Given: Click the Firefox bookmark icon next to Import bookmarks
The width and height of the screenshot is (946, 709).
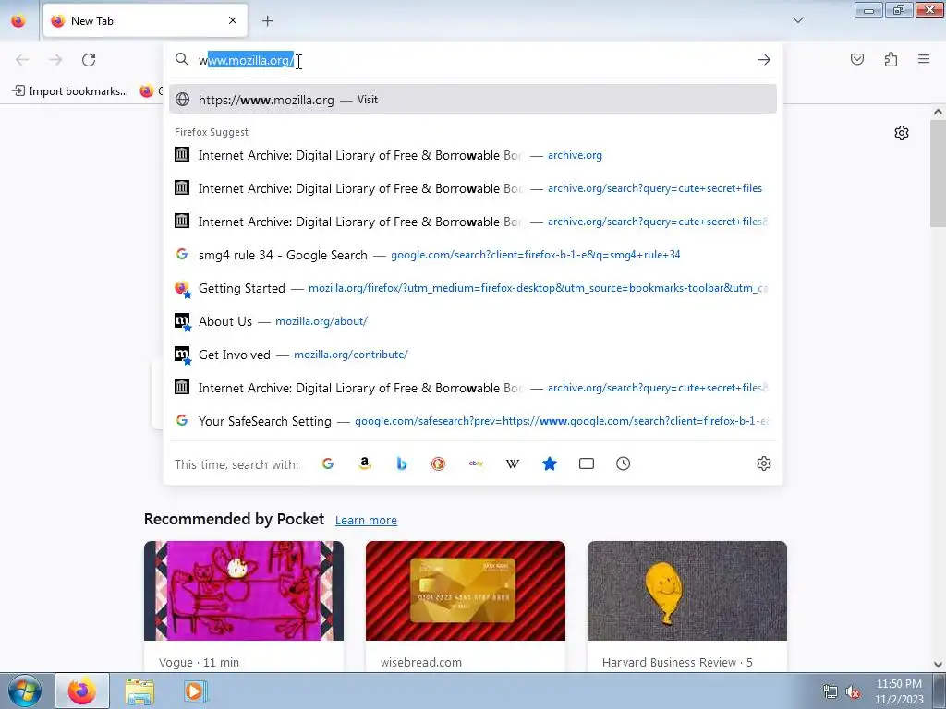Looking at the screenshot, I should coord(147,91).
